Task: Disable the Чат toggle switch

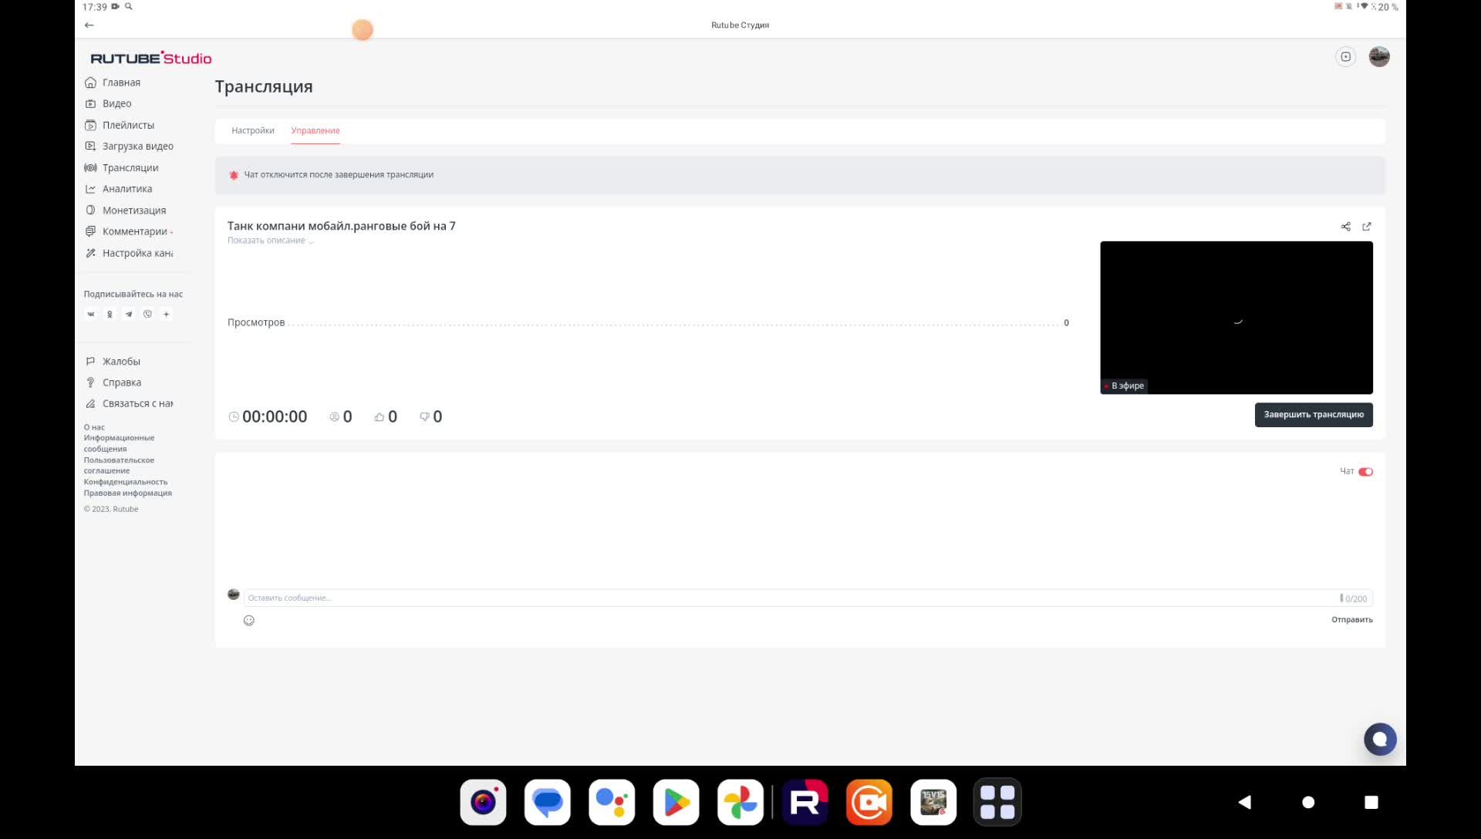Action: click(1365, 472)
